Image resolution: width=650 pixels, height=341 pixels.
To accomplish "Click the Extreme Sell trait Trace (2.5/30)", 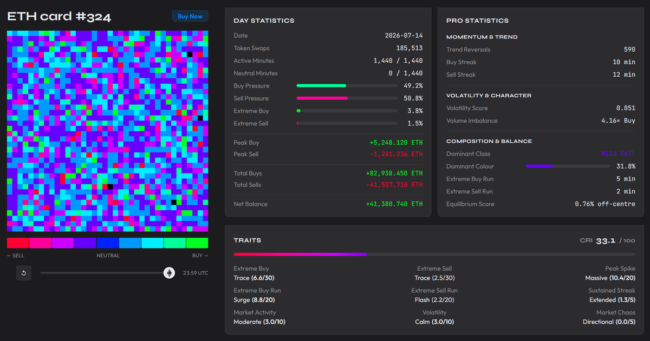I will (434, 278).
